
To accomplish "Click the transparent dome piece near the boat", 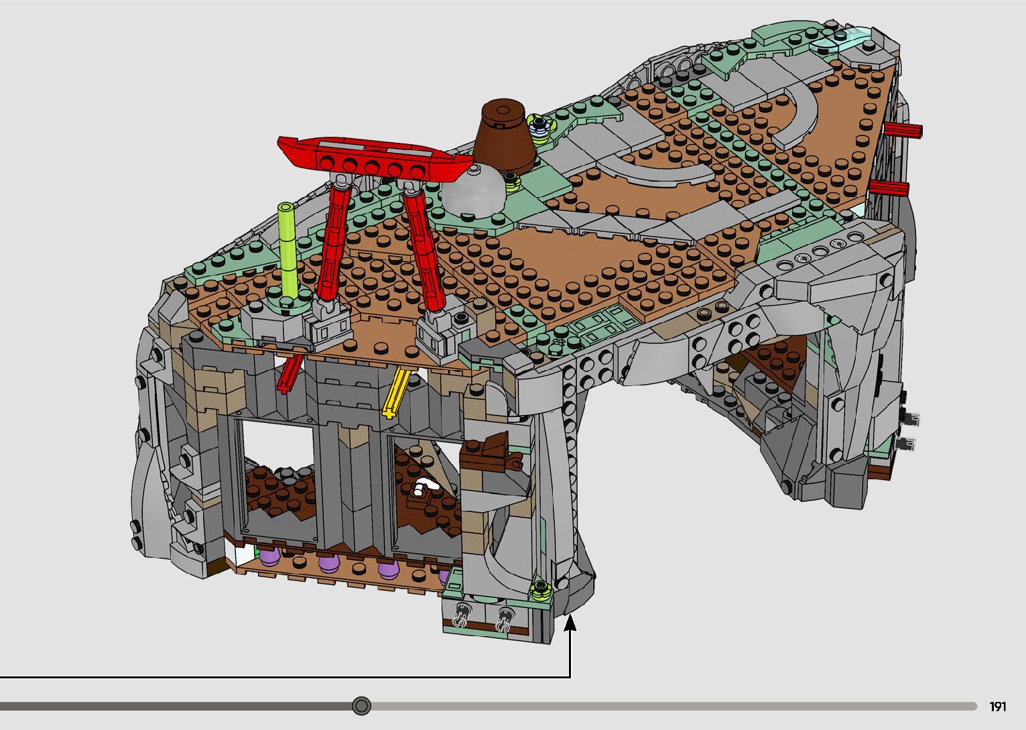I will [x=473, y=190].
